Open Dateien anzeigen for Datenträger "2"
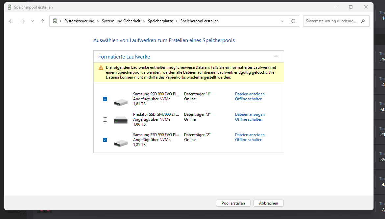This screenshot has width=385, height=219. point(250,135)
